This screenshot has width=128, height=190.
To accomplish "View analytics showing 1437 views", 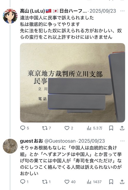I will (94, 182).
